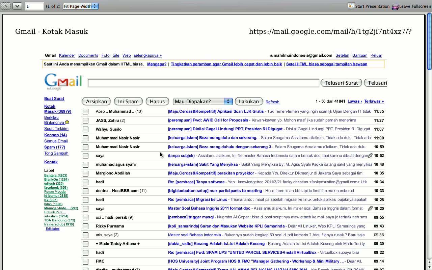This screenshot has height=270, width=432.
Task: Open Surat Terkirim folder
Action: 56,129
